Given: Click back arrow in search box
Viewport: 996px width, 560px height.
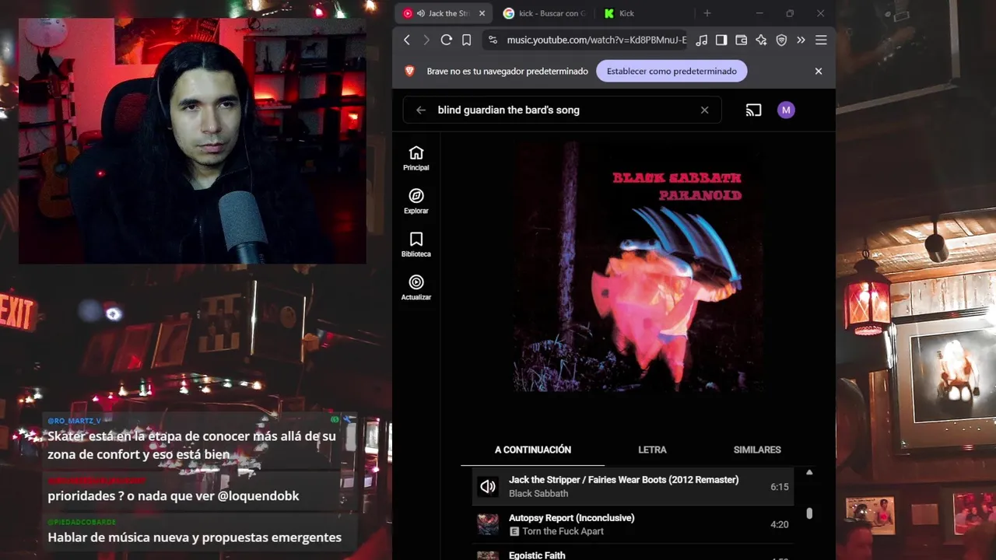Looking at the screenshot, I should [x=421, y=110].
